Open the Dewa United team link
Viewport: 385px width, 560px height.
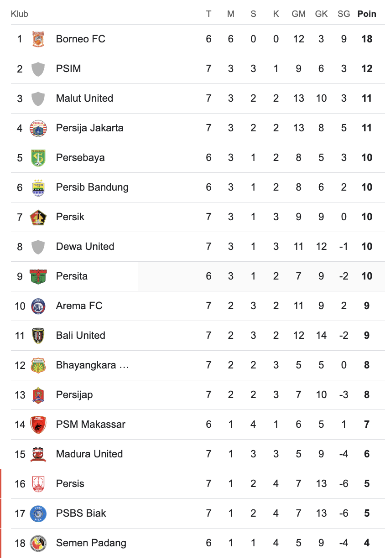click(x=85, y=246)
